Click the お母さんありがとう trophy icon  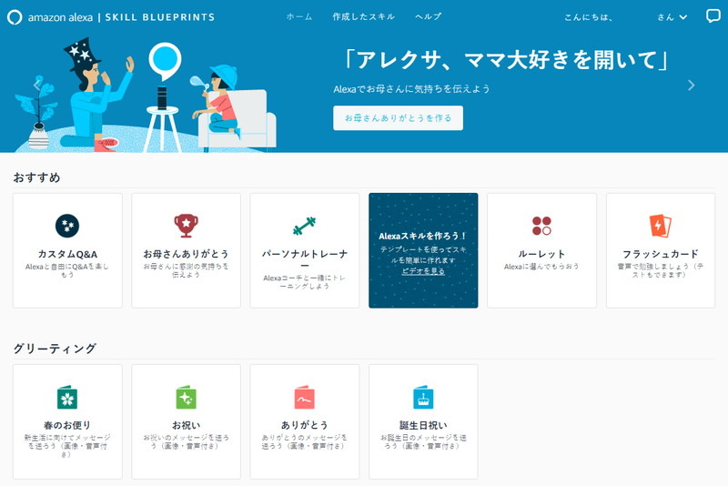[x=186, y=226]
